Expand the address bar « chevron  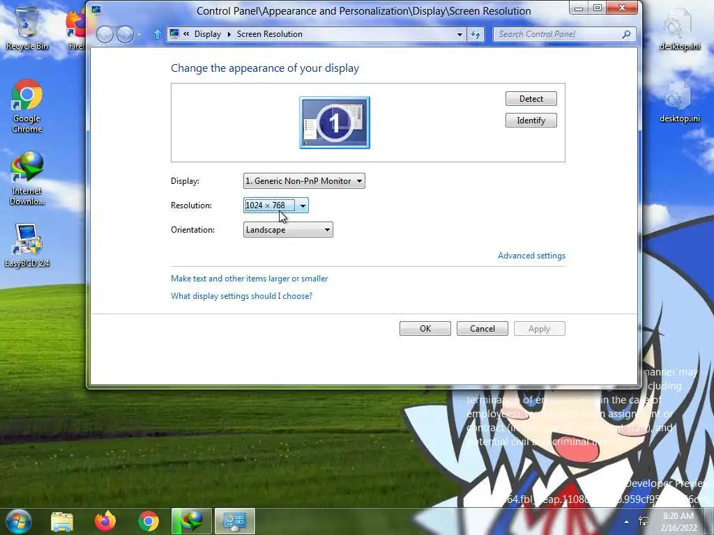tap(186, 33)
